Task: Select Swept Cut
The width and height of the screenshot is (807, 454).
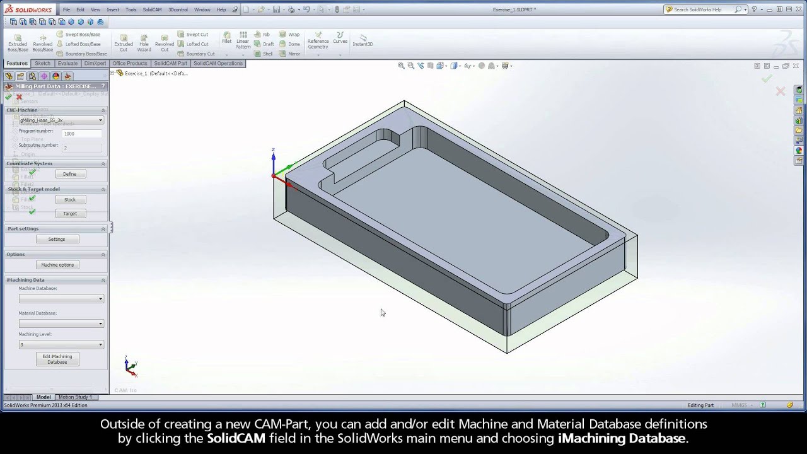Action: point(192,35)
